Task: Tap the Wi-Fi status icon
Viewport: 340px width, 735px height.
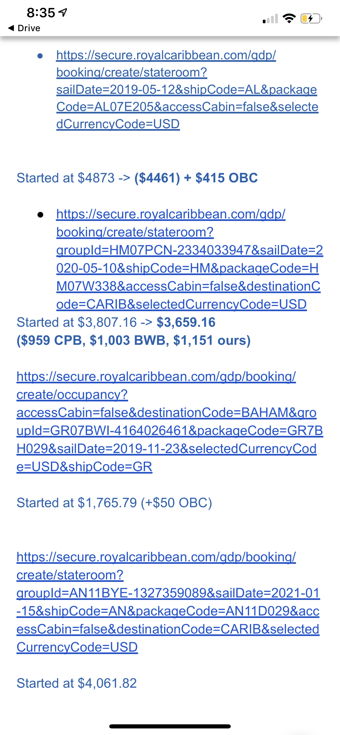Action: click(x=289, y=19)
